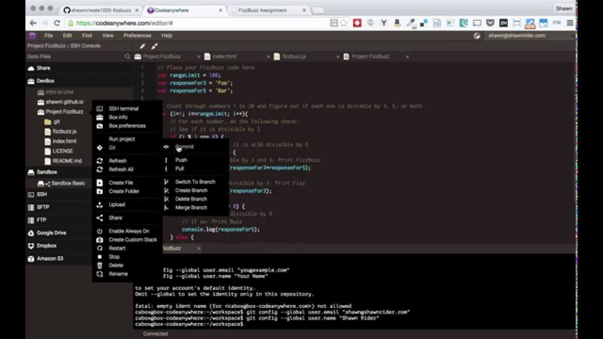Open the Find menu
Viewport: 603px width, 339px height.
(x=87, y=35)
